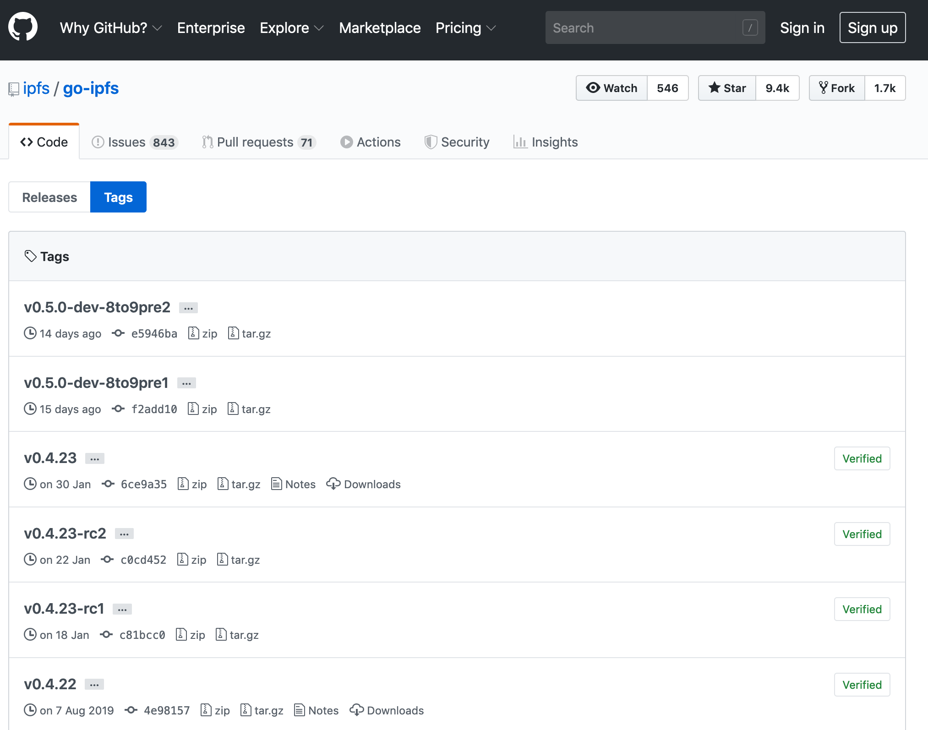Click the Notes document icon for v0.4.22
This screenshot has height=730, width=928.
[300, 710]
